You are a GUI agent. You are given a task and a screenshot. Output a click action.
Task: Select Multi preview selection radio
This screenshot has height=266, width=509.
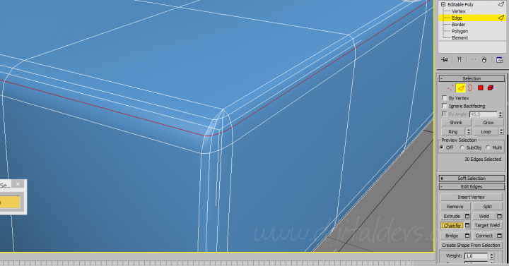click(x=488, y=147)
